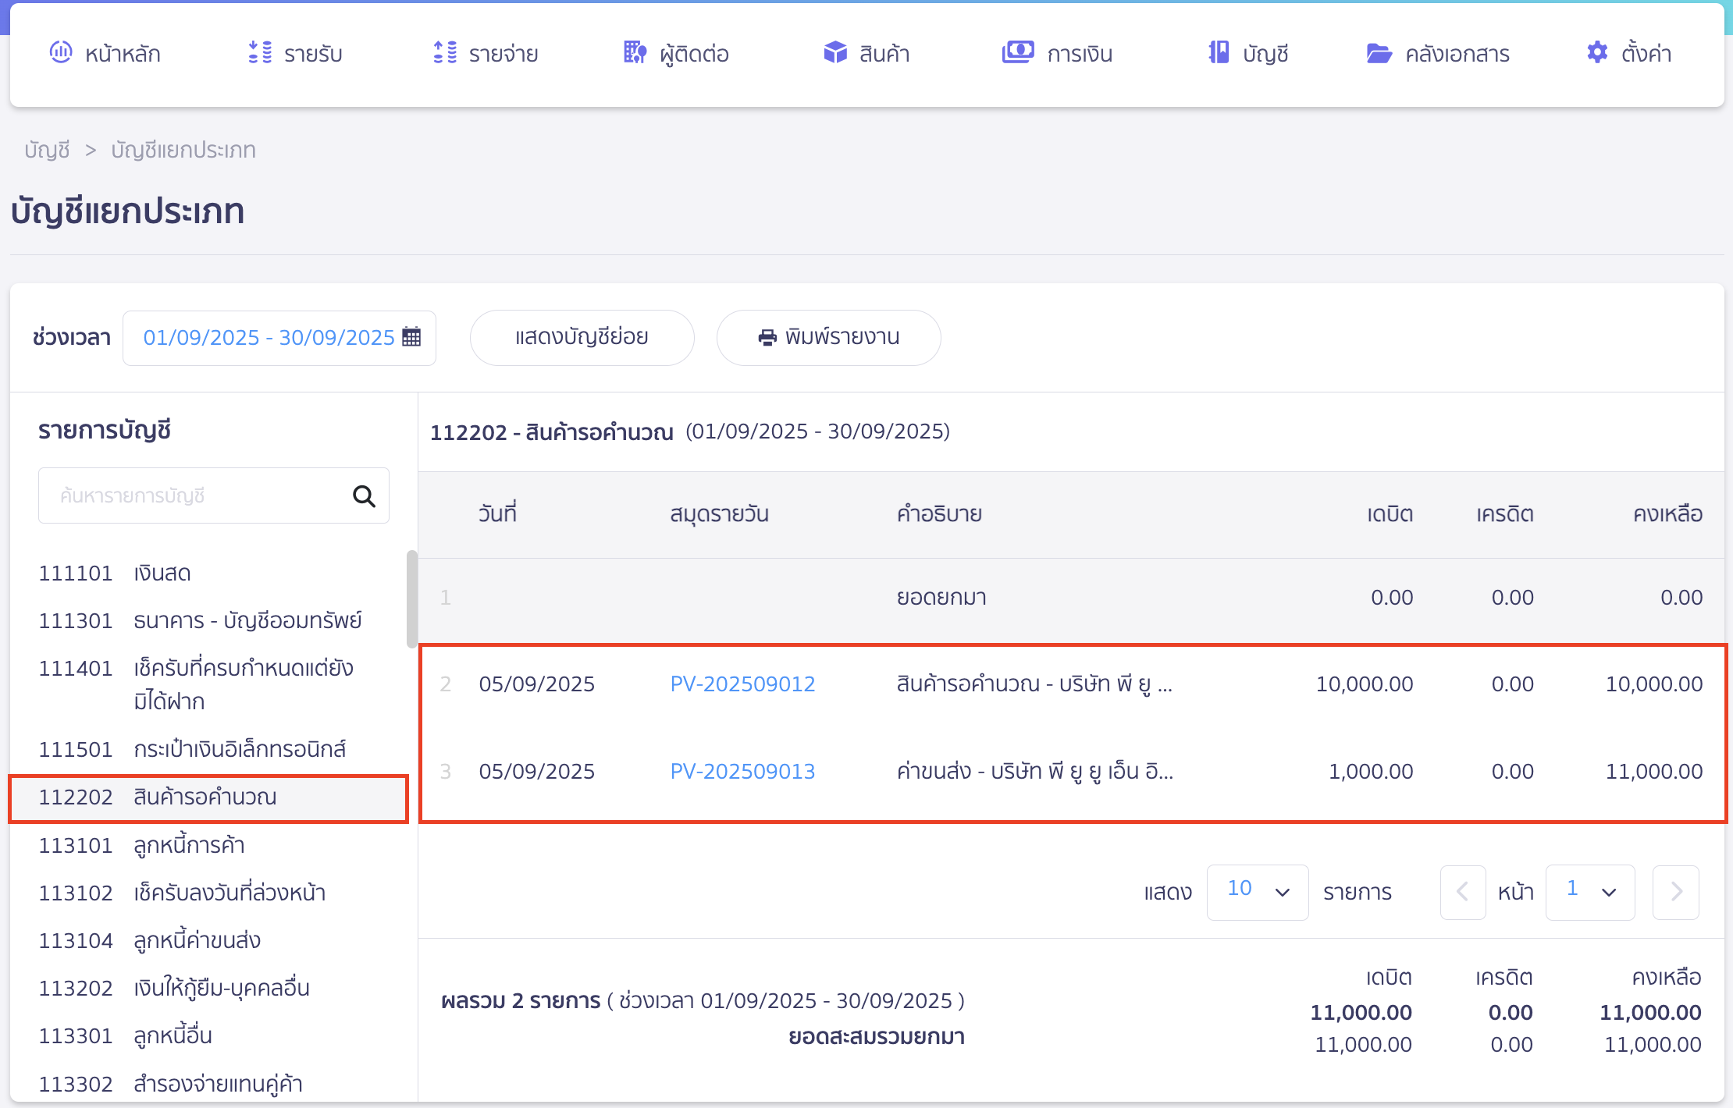1733x1108 pixels.
Task: Click the สมุดรายวัน column header
Action: (x=719, y=514)
